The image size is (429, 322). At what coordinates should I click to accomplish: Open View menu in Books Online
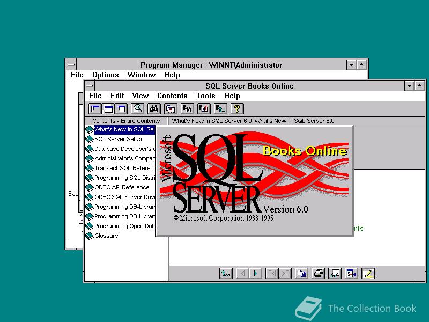pyautogui.click(x=140, y=96)
